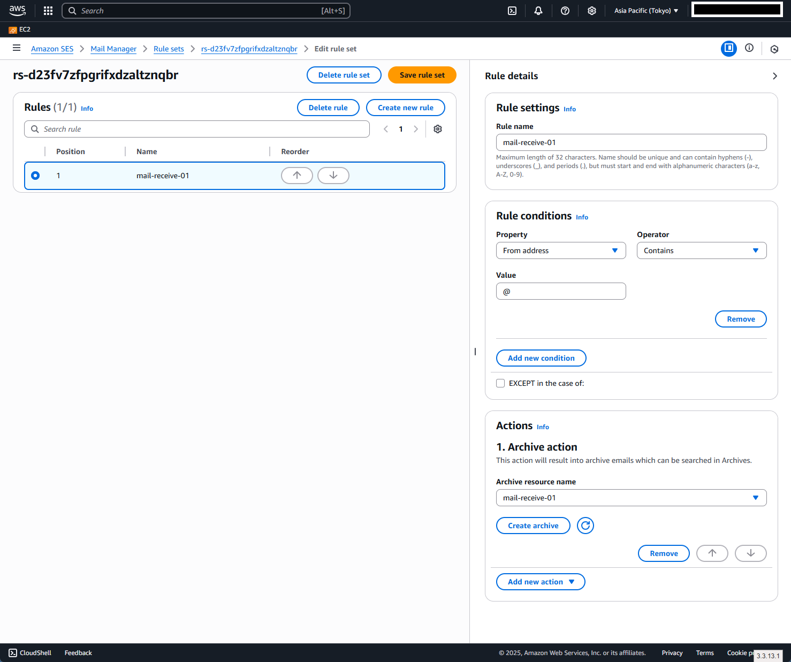The height and width of the screenshot is (662, 791).
Task: Click the rules table preferences gear
Action: pyautogui.click(x=438, y=129)
